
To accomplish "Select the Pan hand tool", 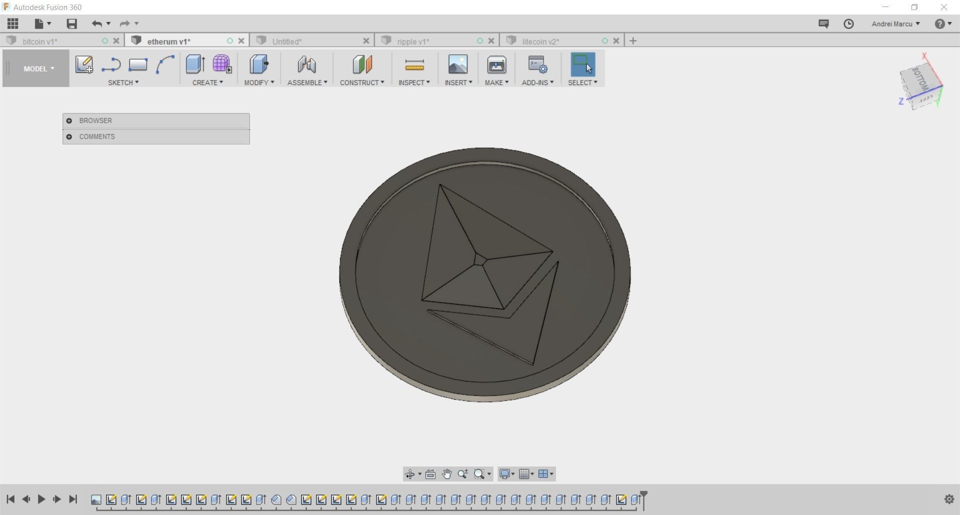I will pos(447,474).
